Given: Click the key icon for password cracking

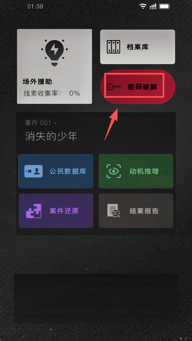Looking at the screenshot, I should coord(113,87).
